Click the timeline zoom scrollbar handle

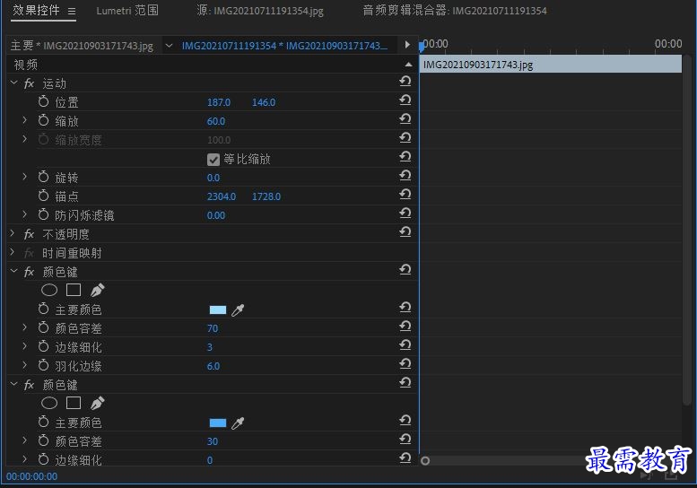click(425, 461)
